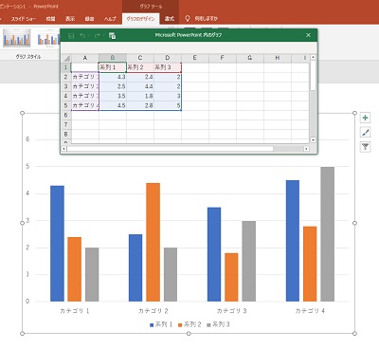Click the カテゴリ cell in row 2
The image size is (379, 349).
(85, 77)
